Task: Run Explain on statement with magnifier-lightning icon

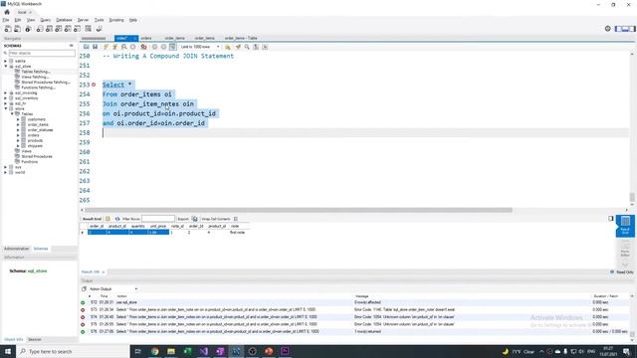Action: click(x=123, y=47)
